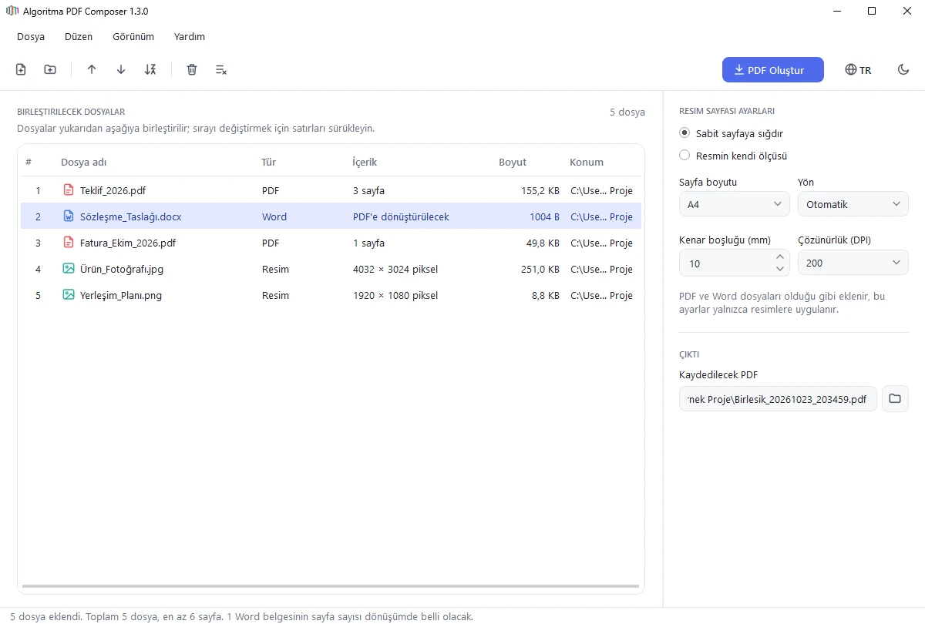Open the TR language selector
The width and height of the screenshot is (925, 624).
858,70
